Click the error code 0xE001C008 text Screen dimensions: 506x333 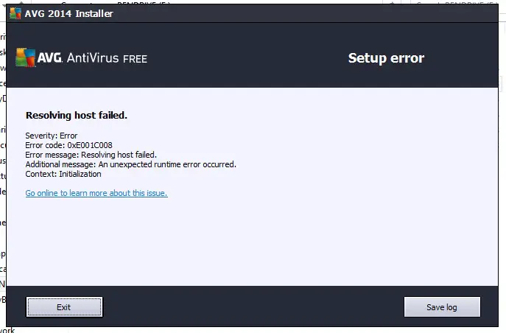pyautogui.click(x=90, y=145)
